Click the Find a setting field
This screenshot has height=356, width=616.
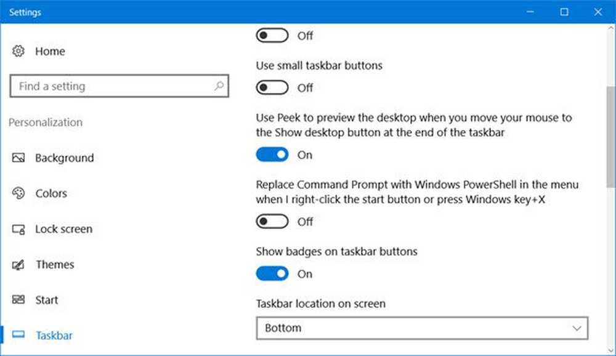tap(119, 86)
